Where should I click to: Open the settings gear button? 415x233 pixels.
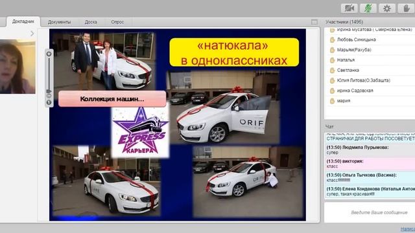(x=387, y=8)
